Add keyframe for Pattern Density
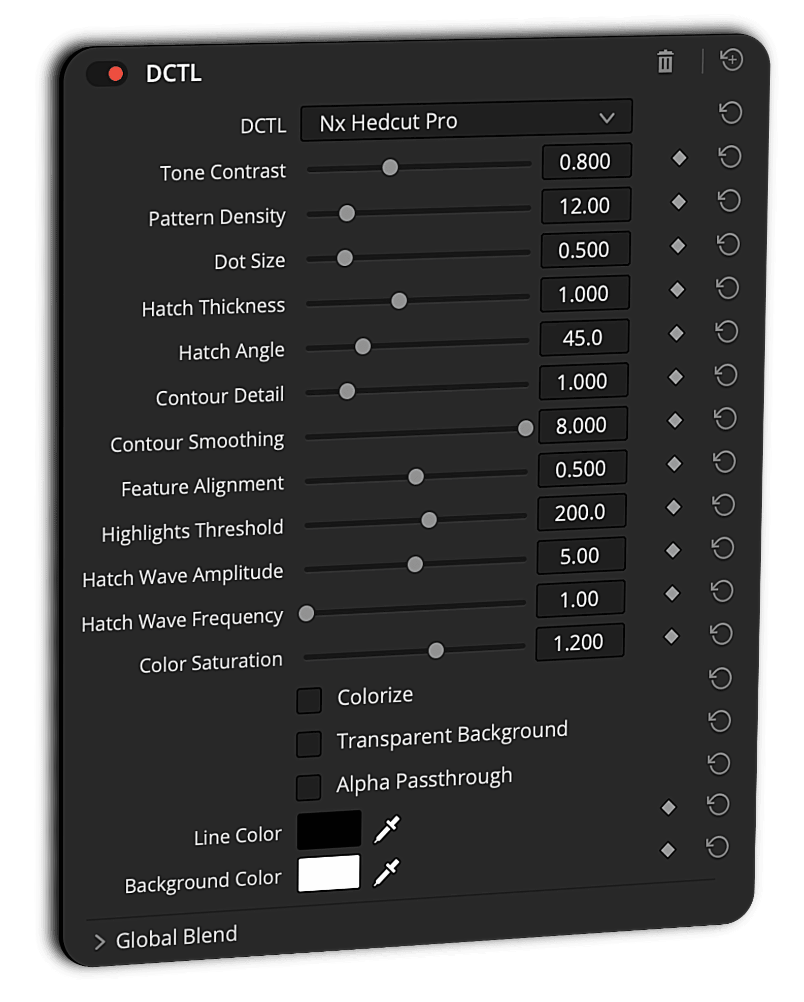This screenshot has height=1002, width=804. [679, 202]
